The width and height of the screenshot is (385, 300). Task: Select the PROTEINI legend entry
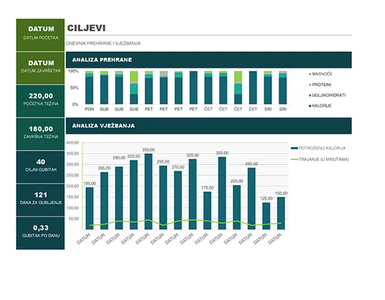321,85
